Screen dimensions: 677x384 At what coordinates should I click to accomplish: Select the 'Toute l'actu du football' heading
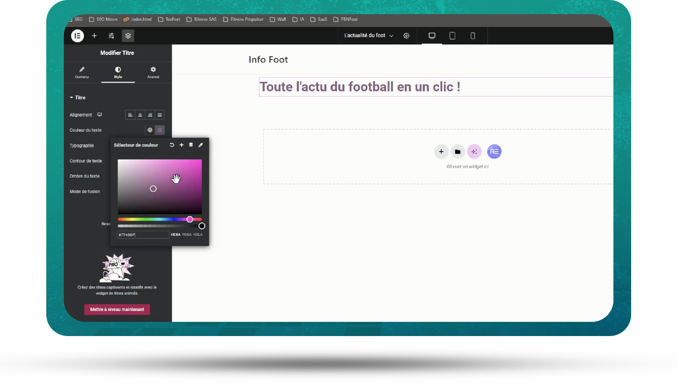(x=360, y=87)
